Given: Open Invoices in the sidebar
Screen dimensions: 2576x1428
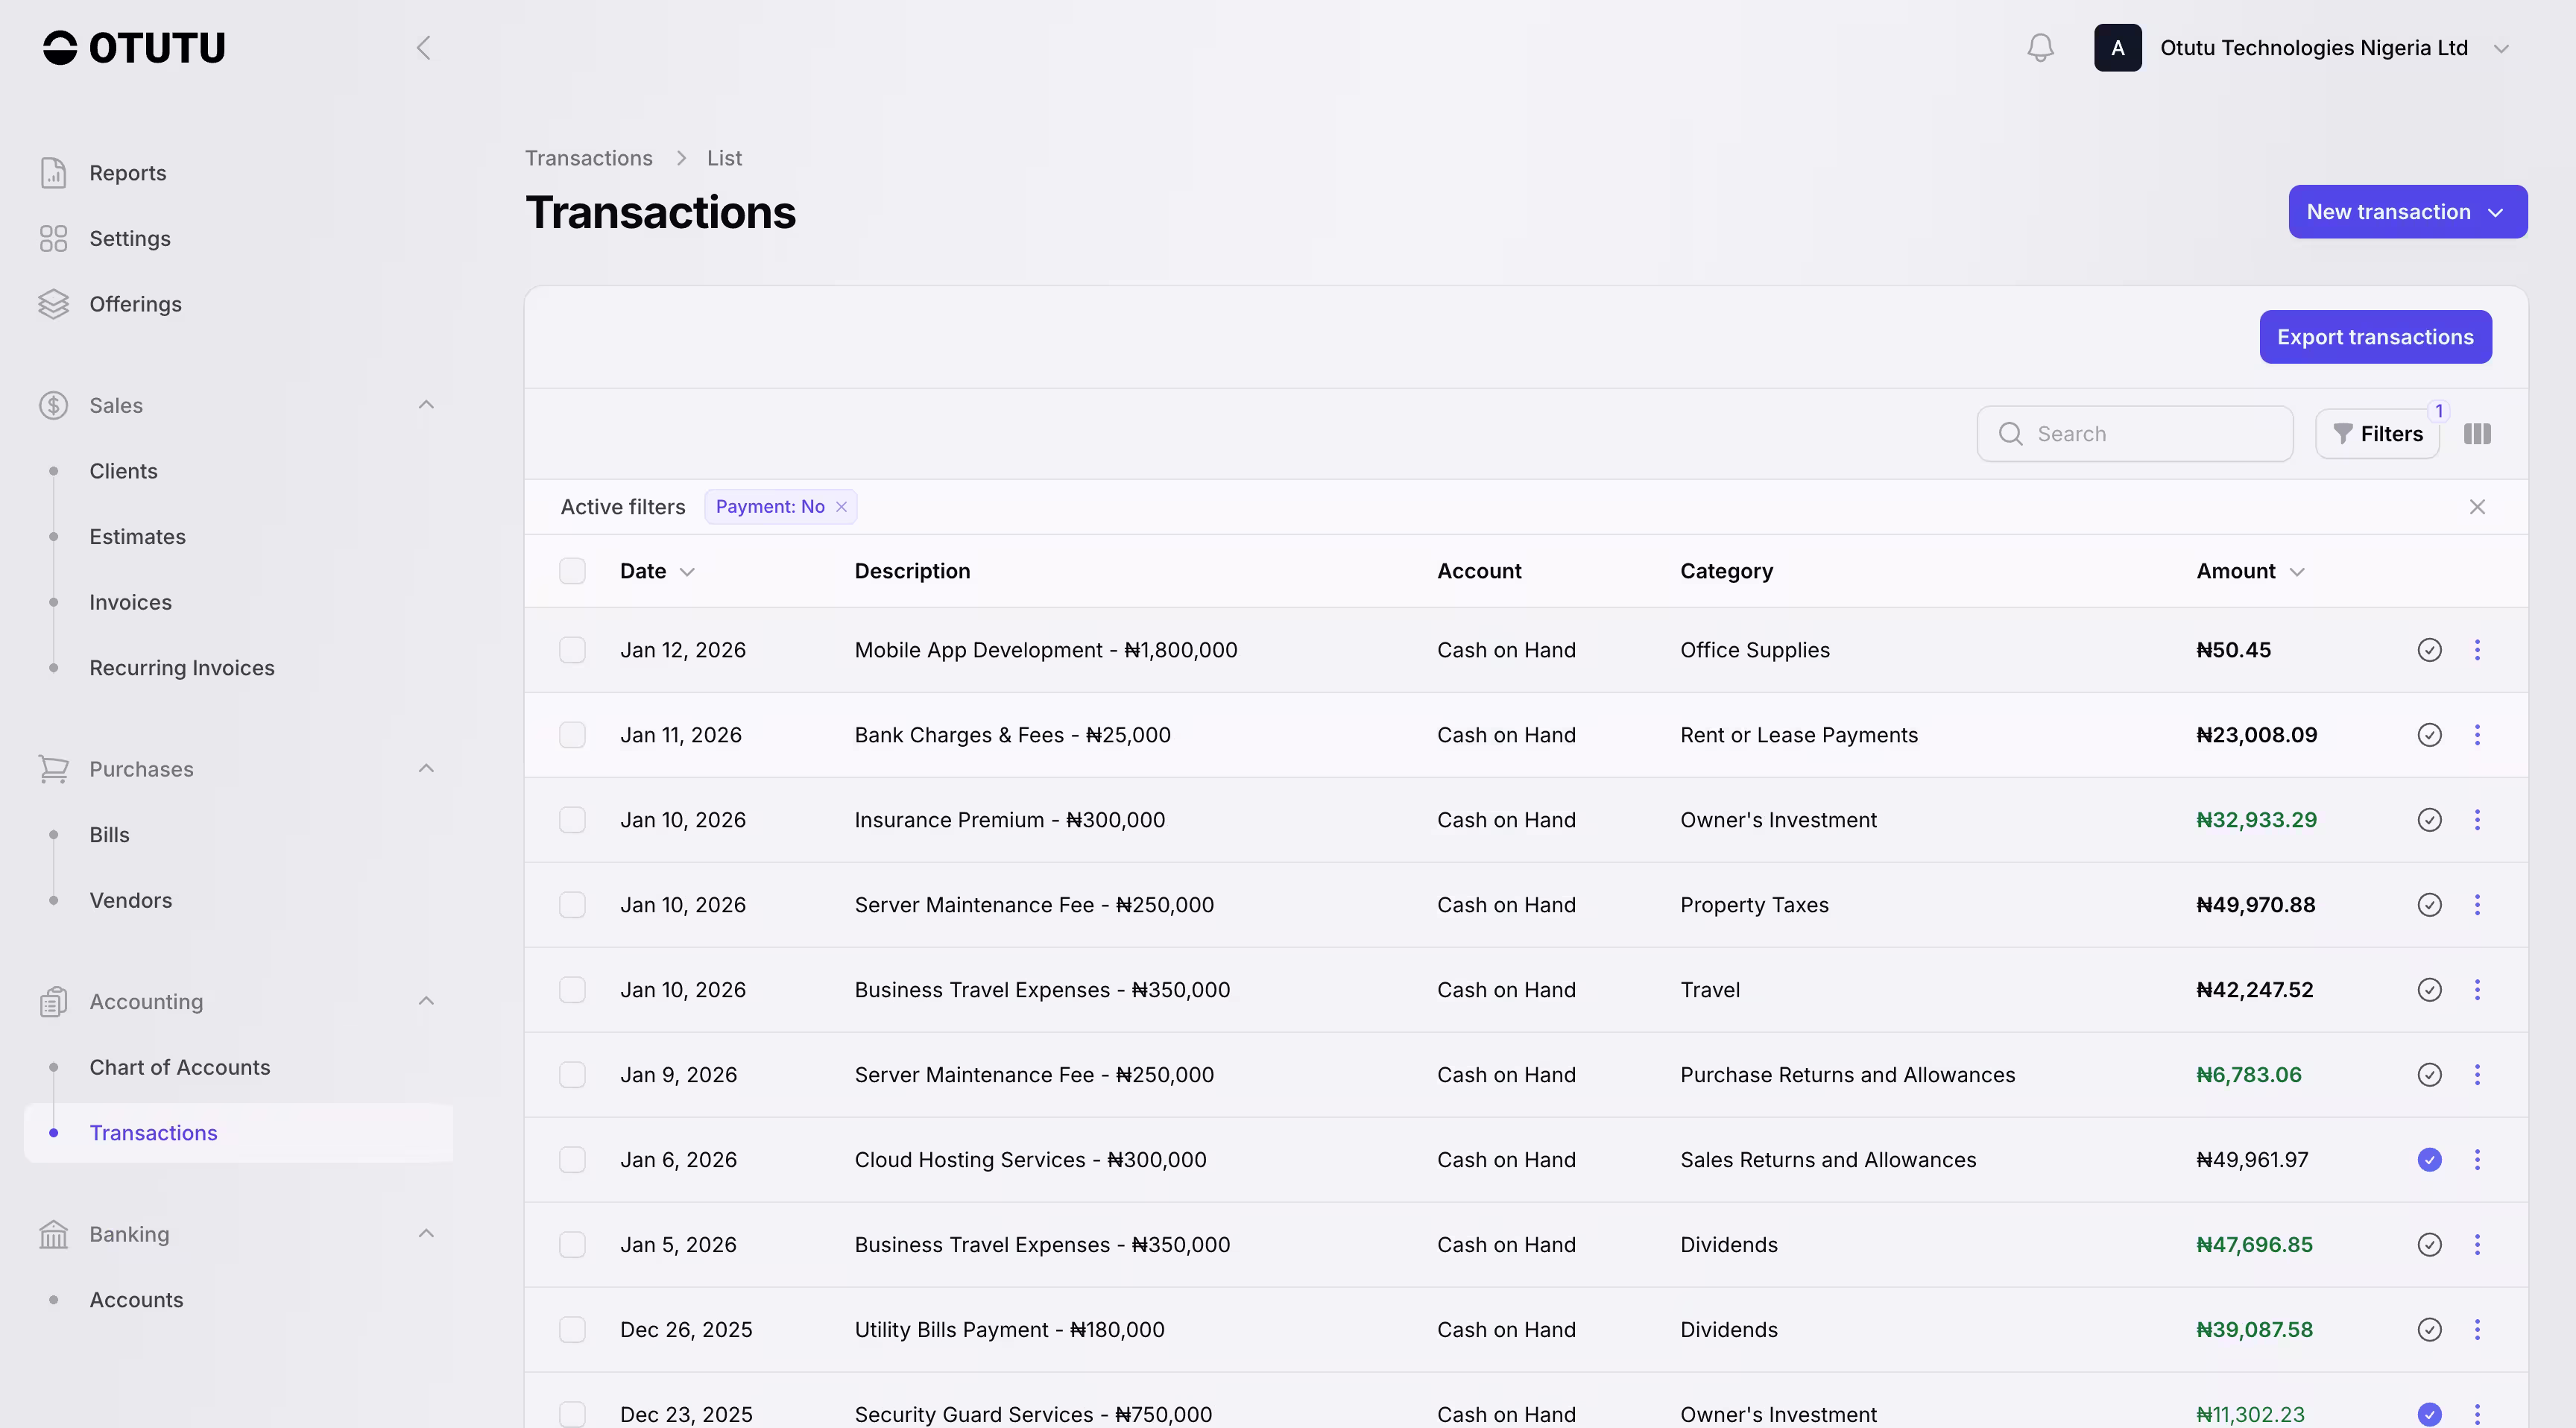Looking at the screenshot, I should coord(130,602).
